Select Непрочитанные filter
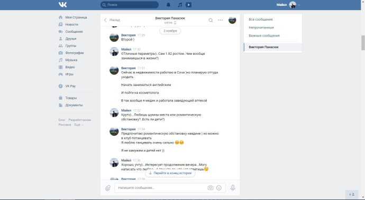Screen dimensions: 365x200 [x=261, y=27]
